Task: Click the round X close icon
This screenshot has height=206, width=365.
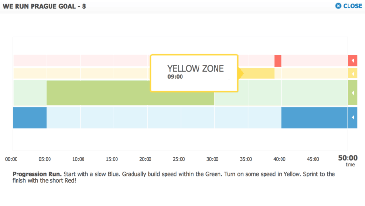Action: (338, 6)
